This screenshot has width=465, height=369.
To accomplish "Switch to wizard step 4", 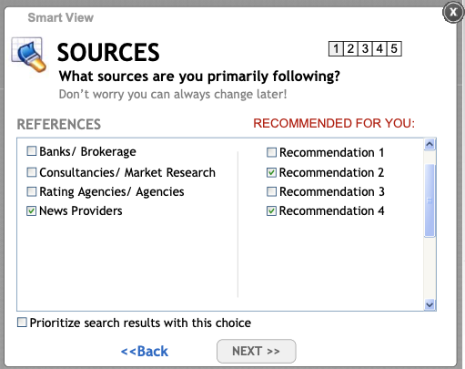I will click(x=379, y=49).
